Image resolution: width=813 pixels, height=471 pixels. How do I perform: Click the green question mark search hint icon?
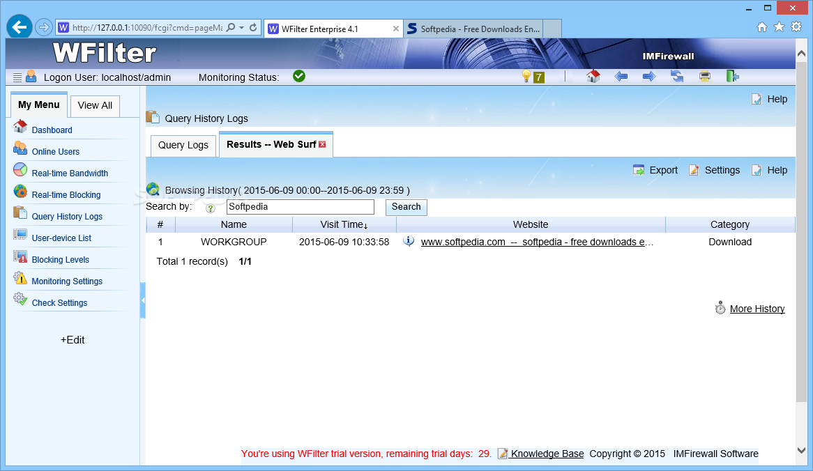pyautogui.click(x=210, y=208)
